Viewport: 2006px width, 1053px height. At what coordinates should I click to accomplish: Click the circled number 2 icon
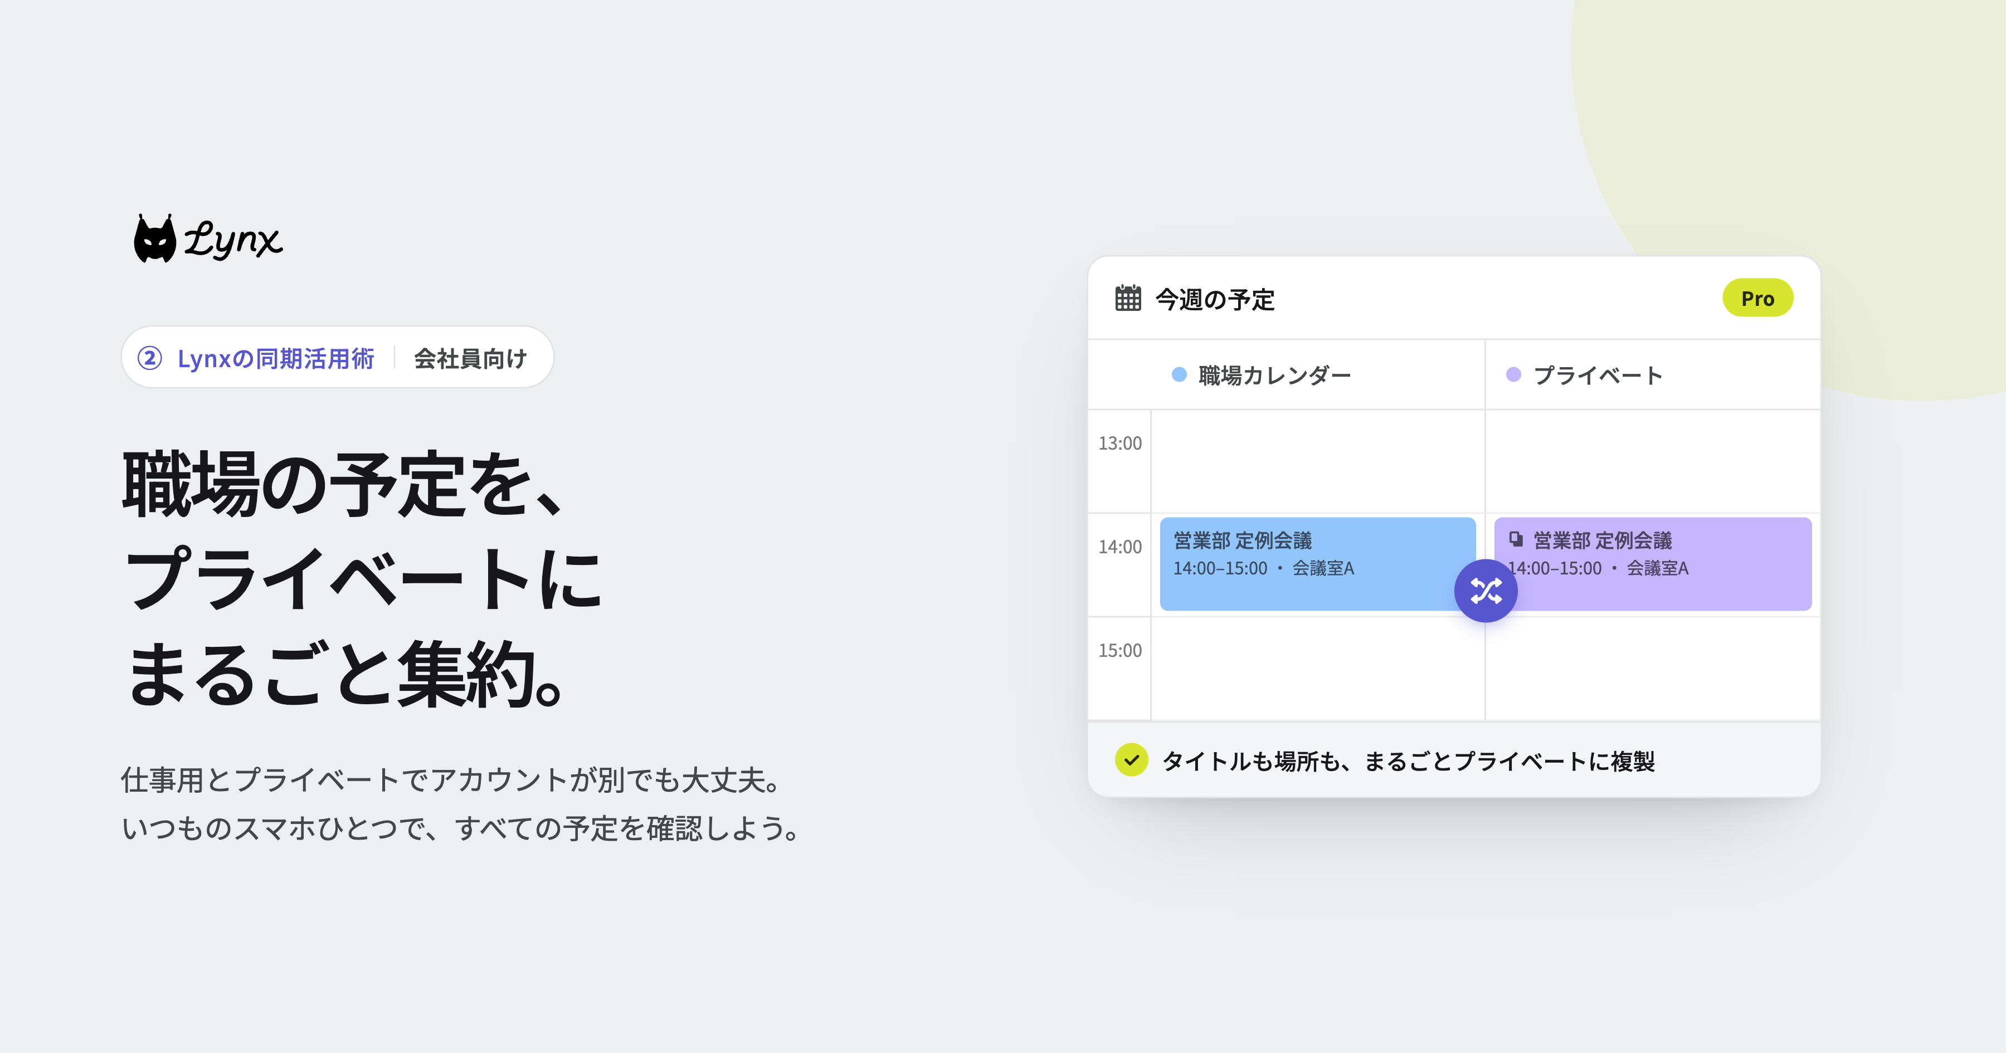point(149,358)
